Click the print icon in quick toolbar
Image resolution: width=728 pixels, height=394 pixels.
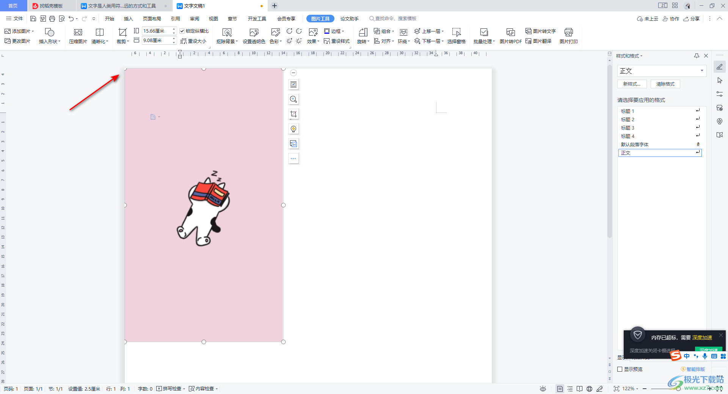point(52,19)
